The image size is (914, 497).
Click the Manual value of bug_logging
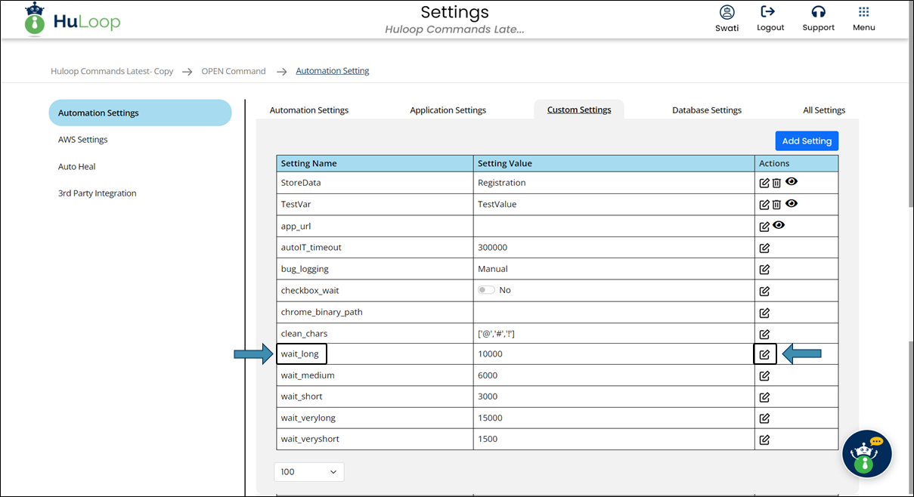pyautogui.click(x=493, y=269)
